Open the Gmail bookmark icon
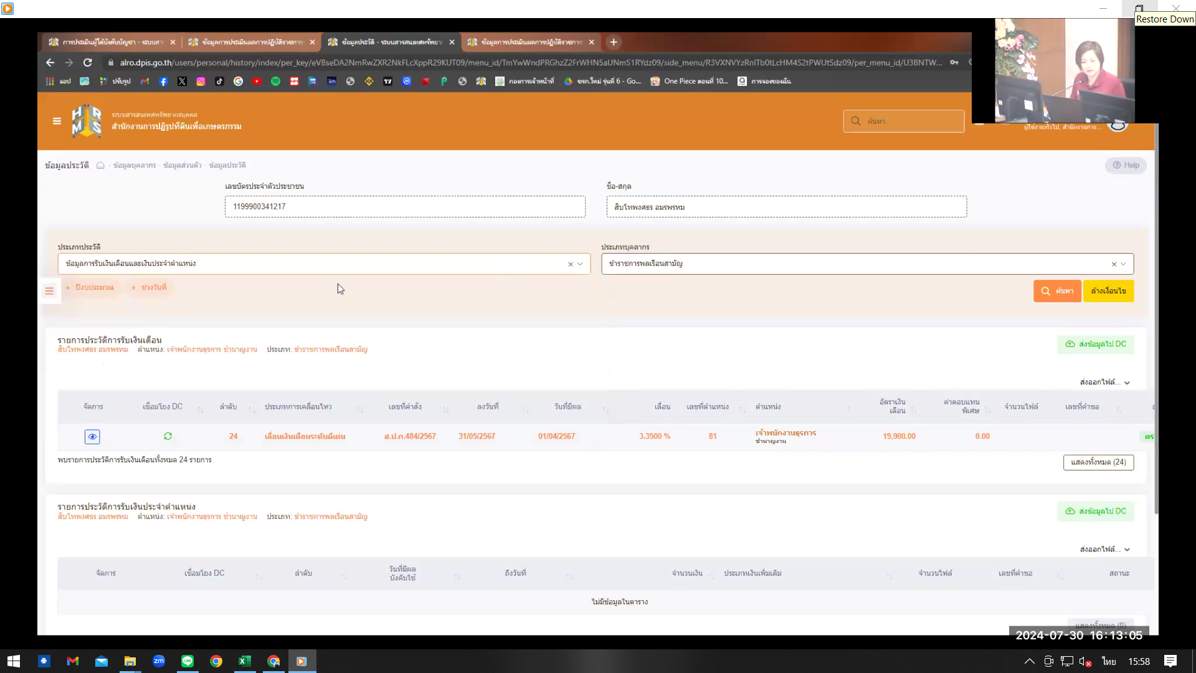Image resolution: width=1196 pixels, height=673 pixels. point(145,81)
